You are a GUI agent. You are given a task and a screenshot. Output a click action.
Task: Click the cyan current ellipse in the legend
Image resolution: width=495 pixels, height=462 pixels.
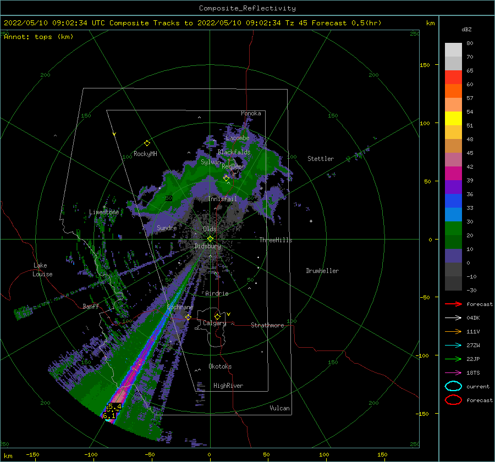point(453,386)
